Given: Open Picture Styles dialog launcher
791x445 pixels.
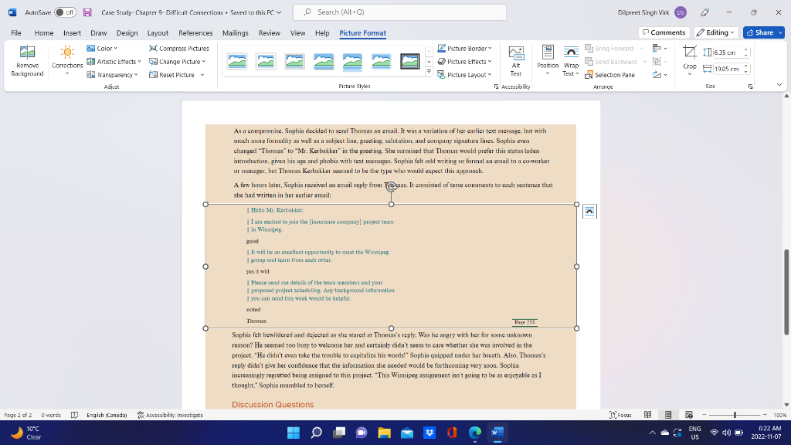Looking at the screenshot, I should 496,87.
